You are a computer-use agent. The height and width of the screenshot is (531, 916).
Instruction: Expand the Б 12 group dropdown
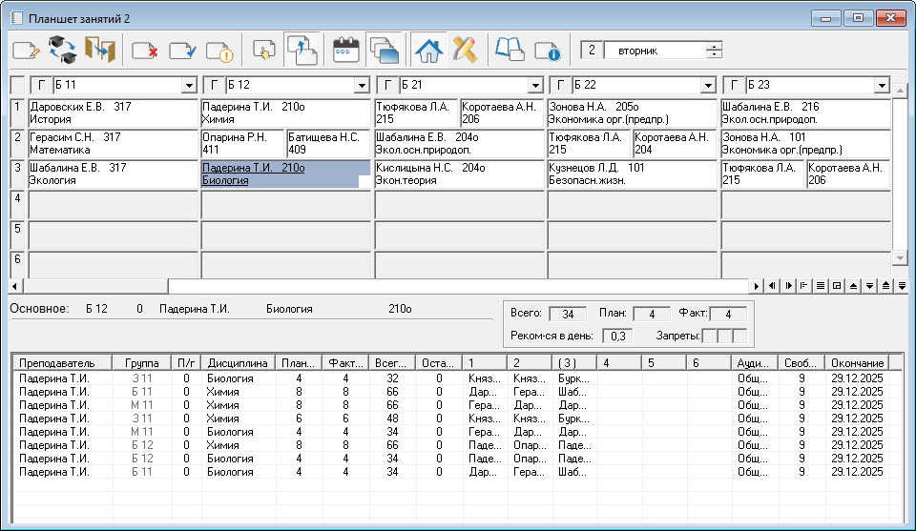pyautogui.click(x=362, y=86)
